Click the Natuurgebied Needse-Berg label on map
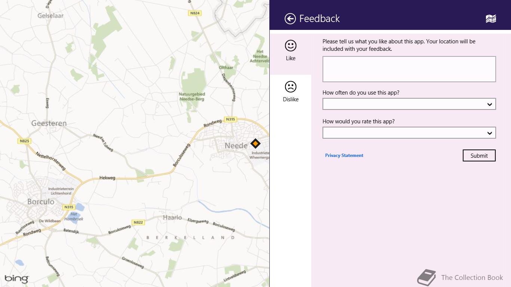Image resolution: width=511 pixels, height=287 pixels. 192,97
